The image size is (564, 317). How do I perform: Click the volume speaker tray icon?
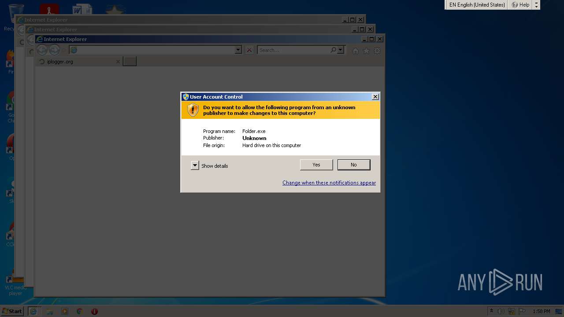501,311
